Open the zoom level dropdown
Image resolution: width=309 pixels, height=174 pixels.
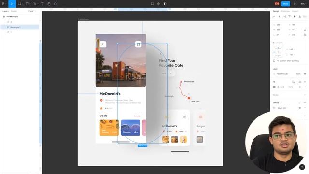(x=303, y=4)
